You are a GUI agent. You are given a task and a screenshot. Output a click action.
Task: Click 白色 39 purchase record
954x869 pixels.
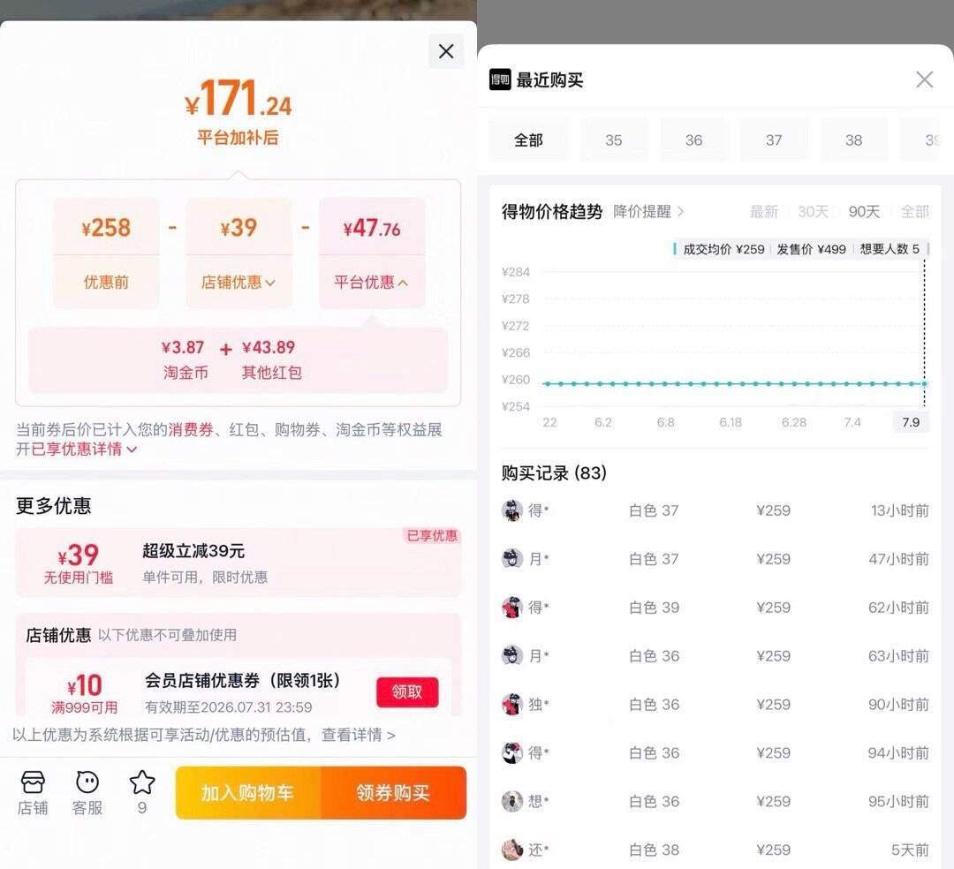click(715, 608)
